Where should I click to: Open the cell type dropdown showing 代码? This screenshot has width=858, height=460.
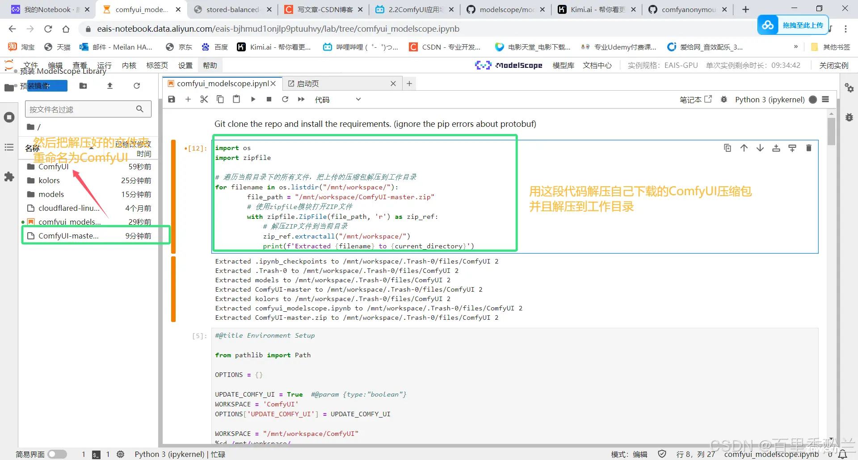point(338,100)
